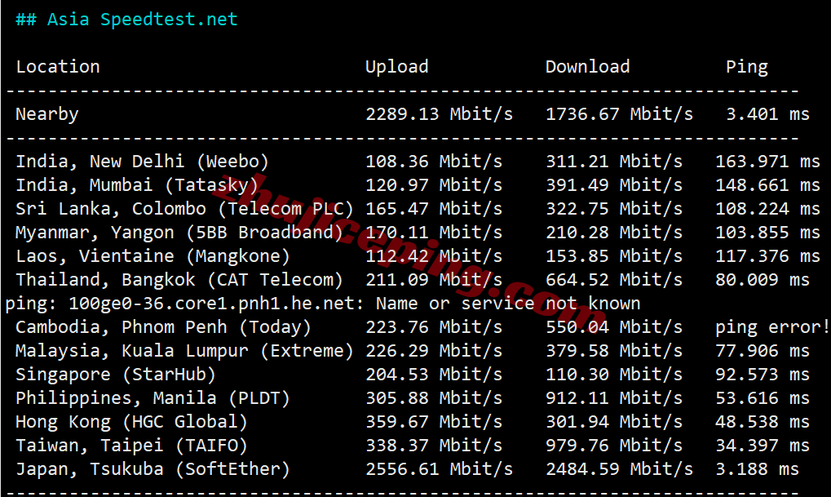Viewport: 831px width, 497px height.
Task: Click Thailand, Bangkok (CAT Telecom) text
Action: (x=179, y=280)
